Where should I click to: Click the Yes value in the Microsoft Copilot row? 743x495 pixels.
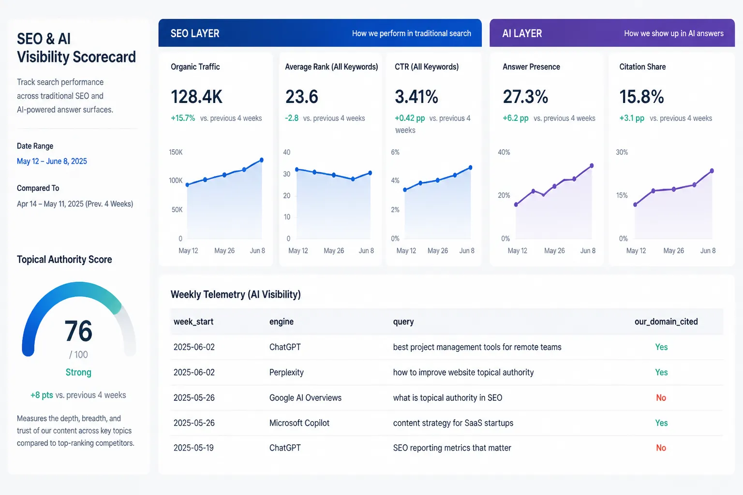(661, 423)
